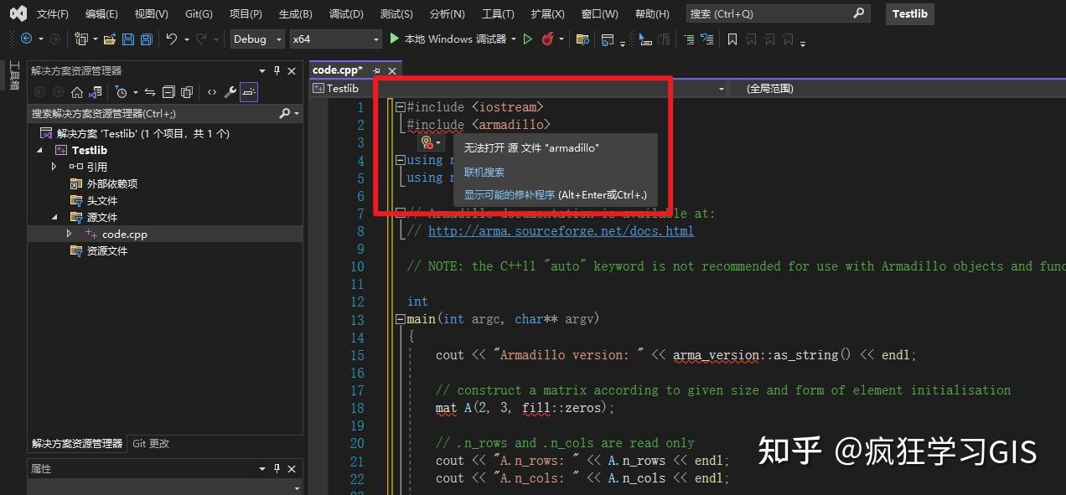Click the new project icon in toolbar
Viewport: 1066px width, 495px height.
click(81, 39)
